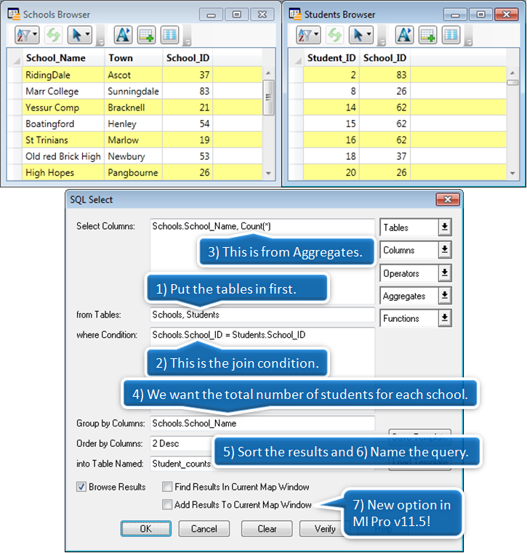
Task: Click in the Select Columns field
Action: (262, 261)
